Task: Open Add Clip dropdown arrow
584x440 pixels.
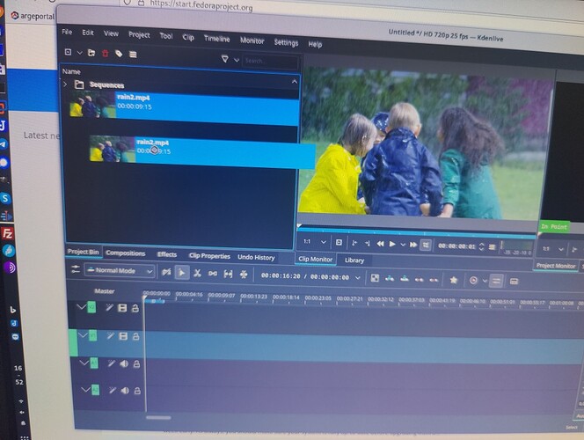Action: click(x=79, y=53)
